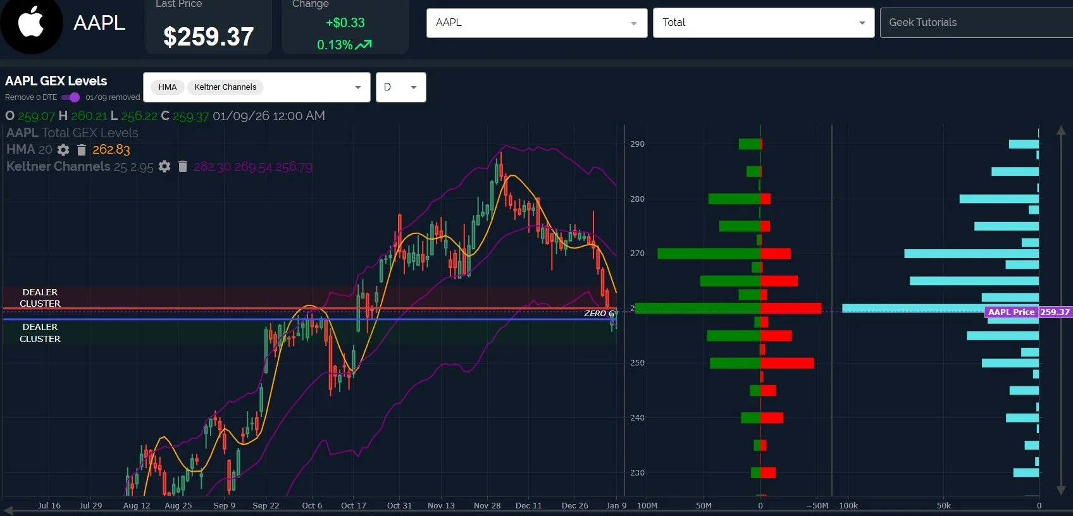Click the 230 strike level label
1073x516 pixels.
pos(637,473)
